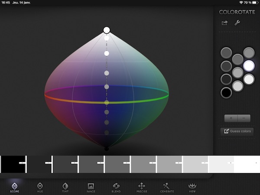Click the black node at the cone bottom

[x=107, y=148]
